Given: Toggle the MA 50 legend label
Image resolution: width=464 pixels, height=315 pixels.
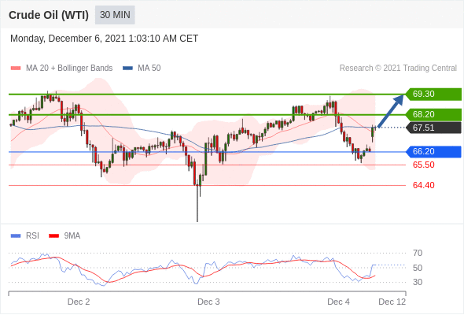Looking at the screenshot, I should pyautogui.click(x=149, y=69).
